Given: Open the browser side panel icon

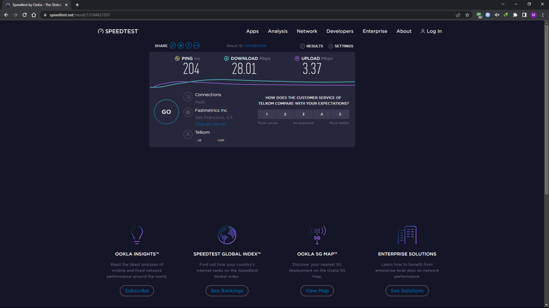Looking at the screenshot, I should tap(524, 15).
